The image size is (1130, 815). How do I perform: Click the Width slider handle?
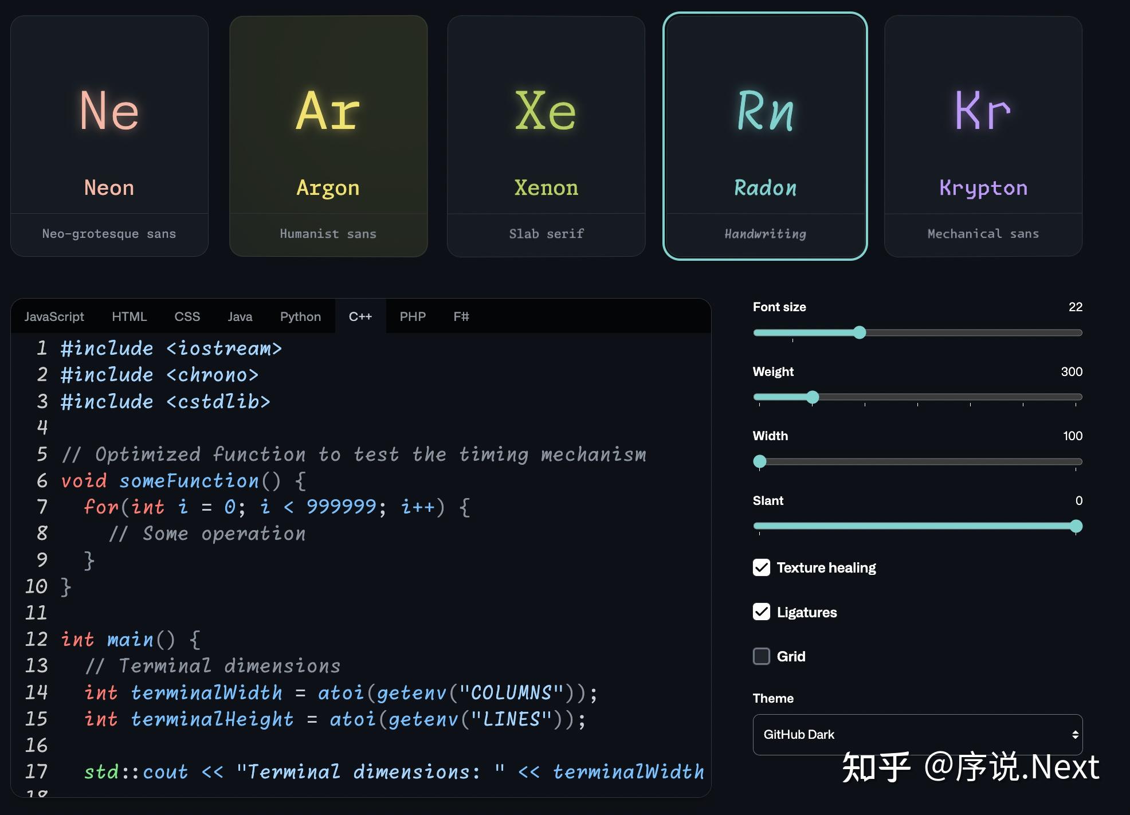coord(760,461)
